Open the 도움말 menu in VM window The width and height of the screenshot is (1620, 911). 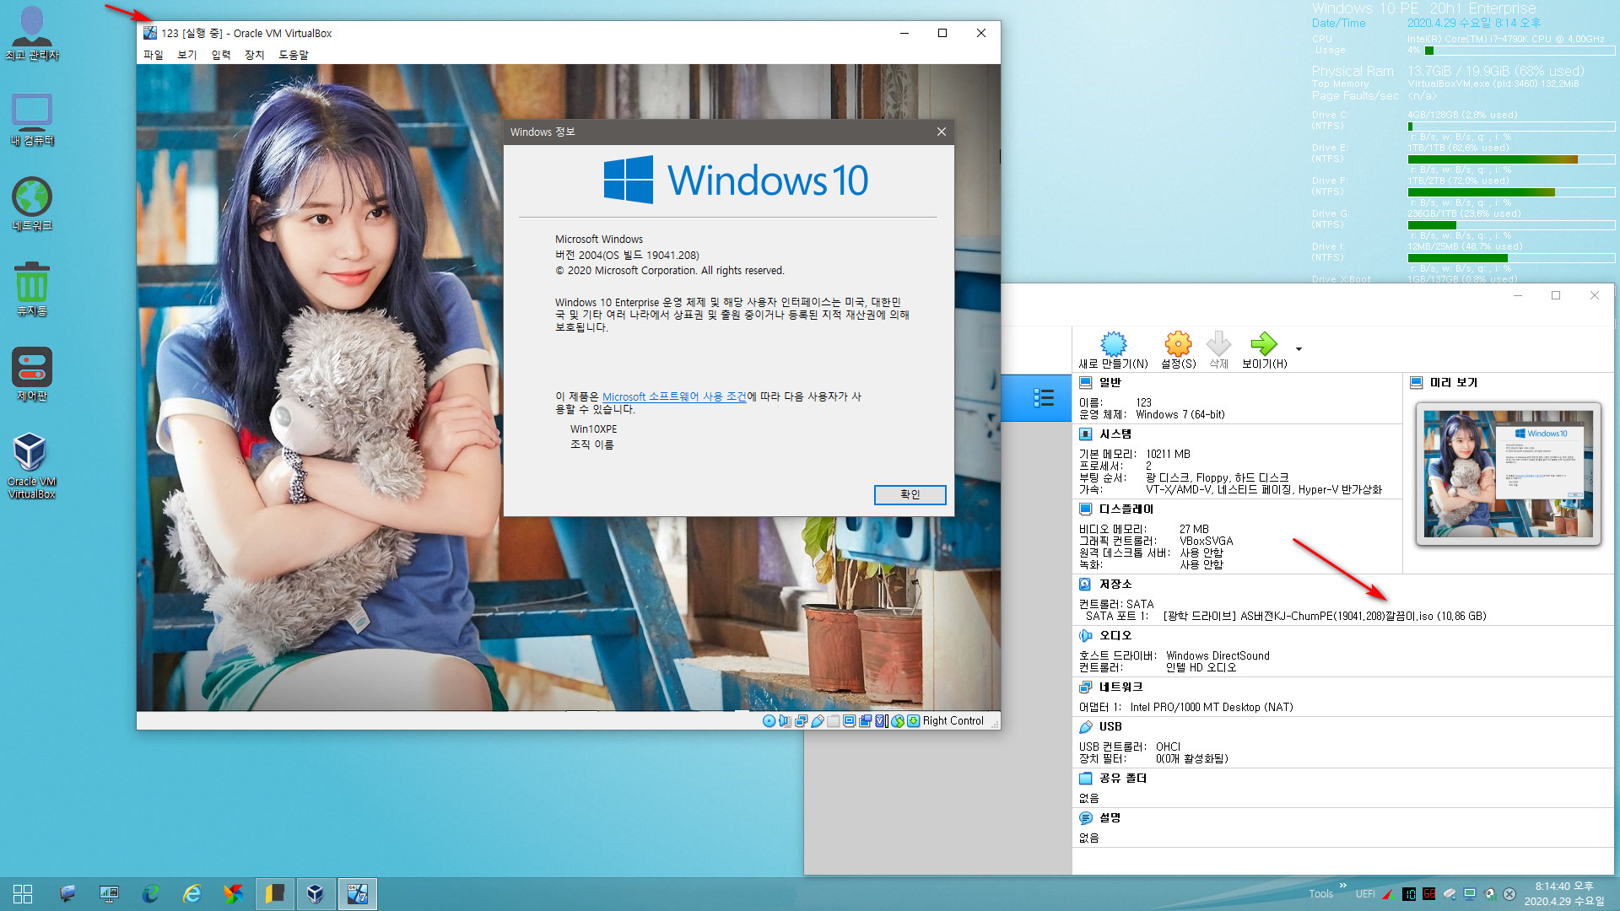click(x=294, y=55)
